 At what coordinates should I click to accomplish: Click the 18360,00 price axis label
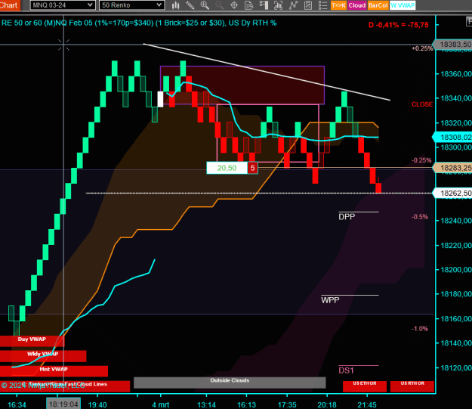[x=456, y=74]
